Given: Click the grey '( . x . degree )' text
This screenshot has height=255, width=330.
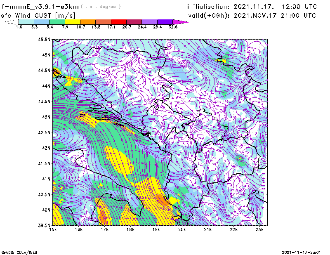Looking at the screenshot, I should point(101,7).
